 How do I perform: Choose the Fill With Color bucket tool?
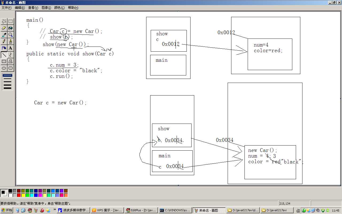(x=11, y=28)
